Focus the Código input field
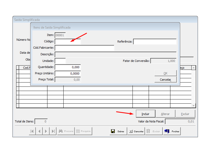 68,42
